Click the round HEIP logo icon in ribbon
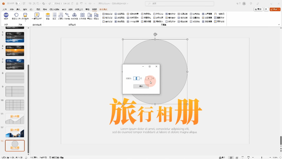Image resolution: width=282 pixels, height=159 pixels. click(6, 15)
